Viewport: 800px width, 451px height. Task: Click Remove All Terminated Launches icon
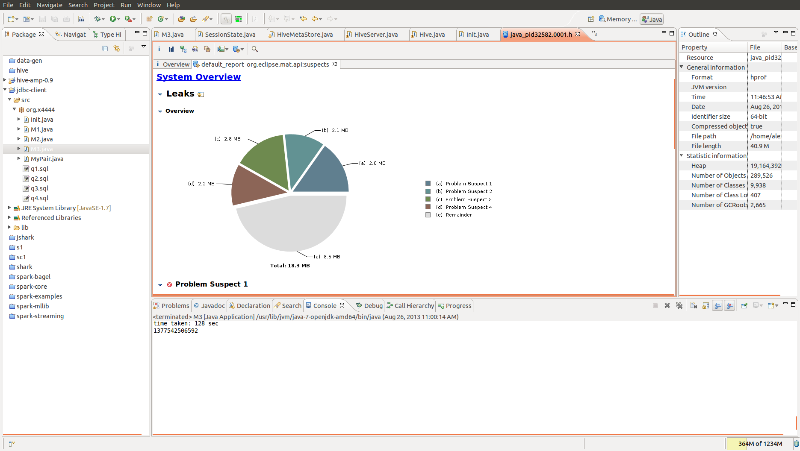(x=679, y=305)
